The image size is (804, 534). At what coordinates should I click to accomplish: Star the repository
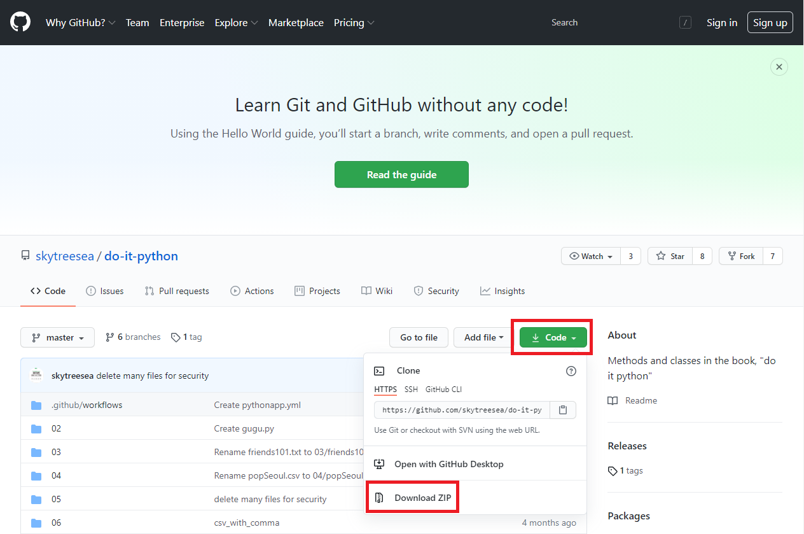pos(670,256)
